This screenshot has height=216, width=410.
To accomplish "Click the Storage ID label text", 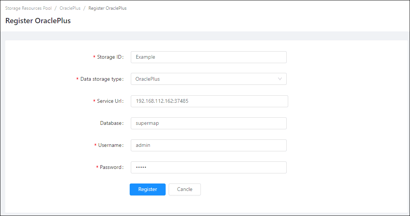I will [110, 57].
